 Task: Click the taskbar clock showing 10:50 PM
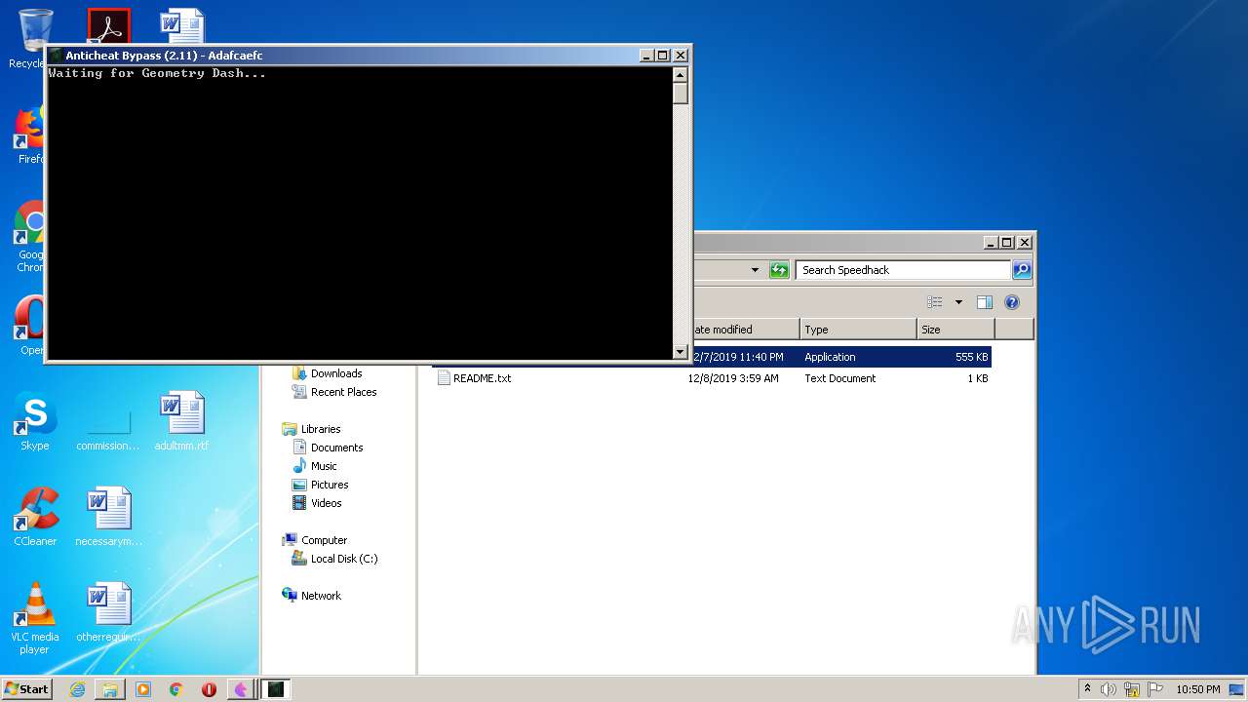1197,689
